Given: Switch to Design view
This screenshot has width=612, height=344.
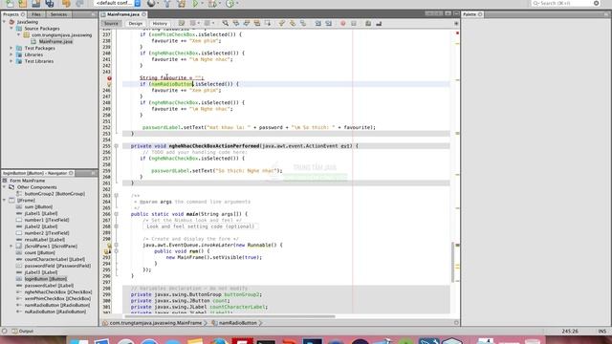Looking at the screenshot, I should [x=136, y=23].
